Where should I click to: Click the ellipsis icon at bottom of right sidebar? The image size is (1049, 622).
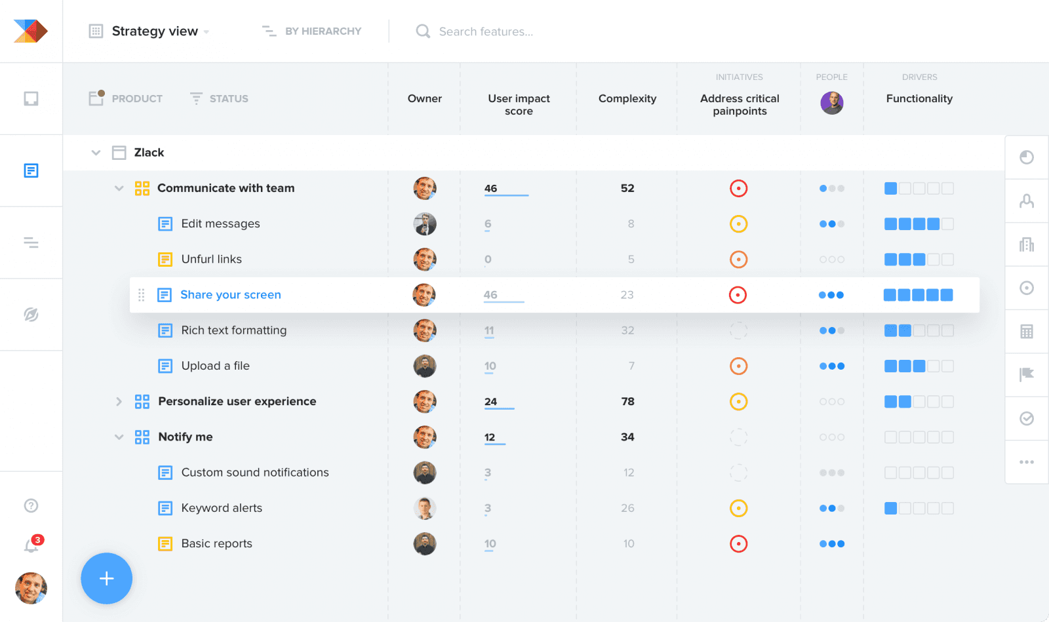pyautogui.click(x=1026, y=461)
